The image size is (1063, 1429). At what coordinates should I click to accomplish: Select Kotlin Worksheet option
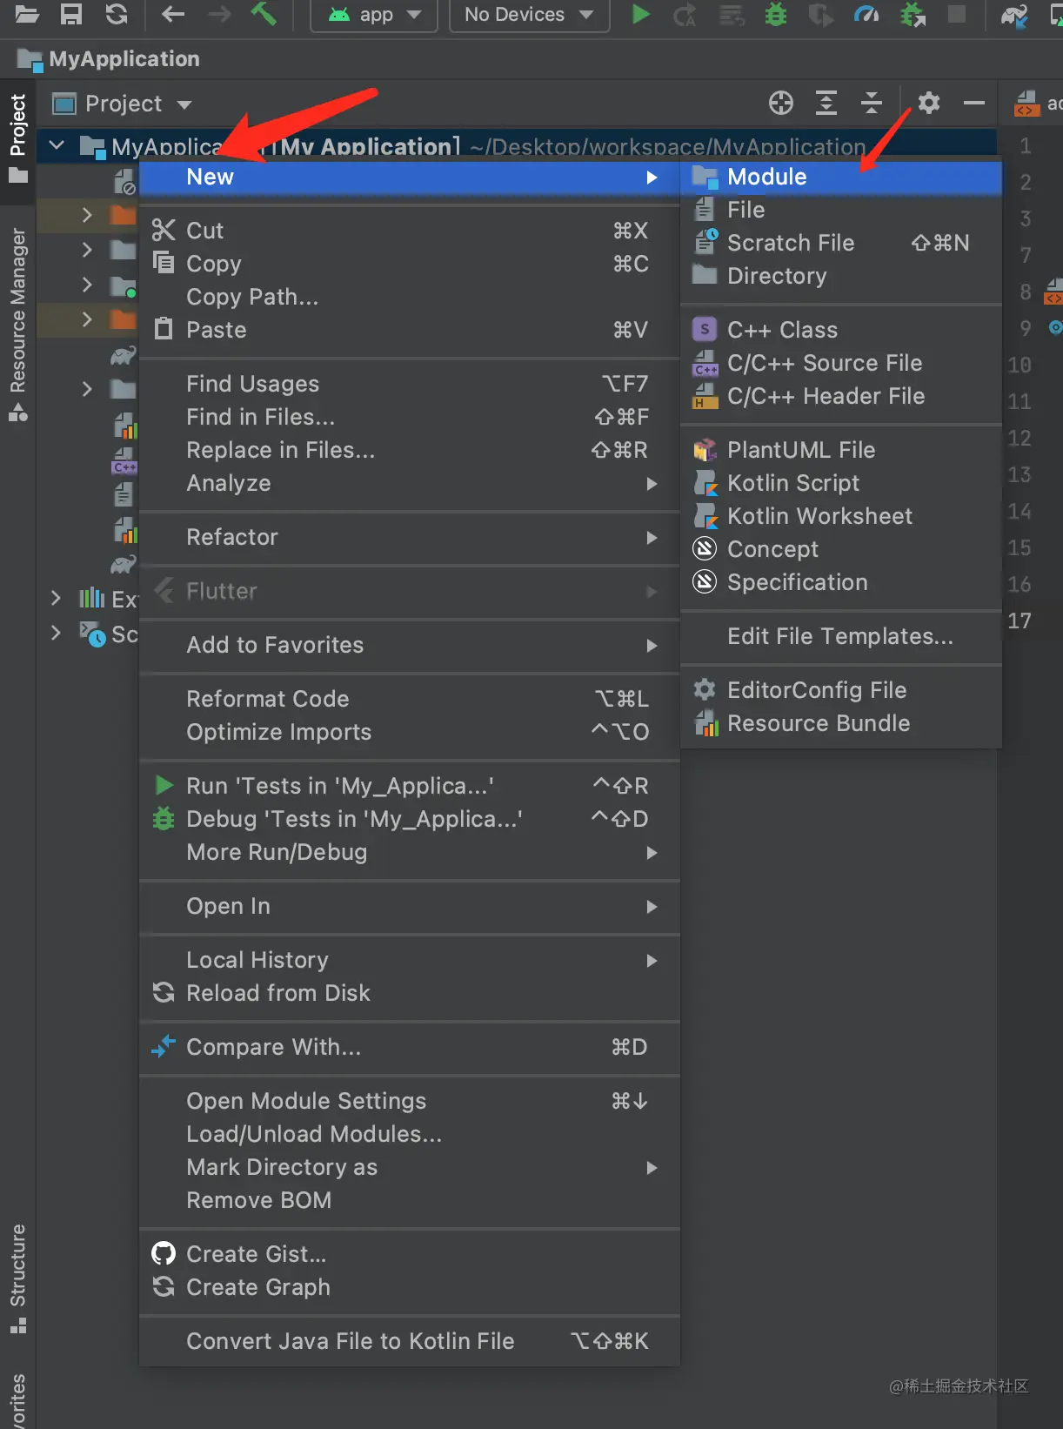[x=841, y=516]
